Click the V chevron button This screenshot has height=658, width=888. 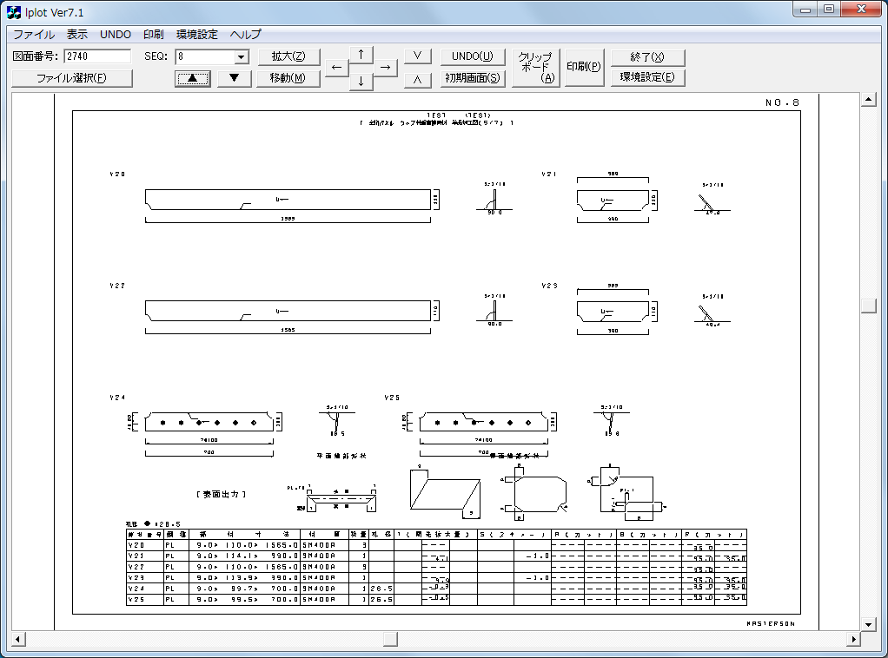(x=418, y=56)
